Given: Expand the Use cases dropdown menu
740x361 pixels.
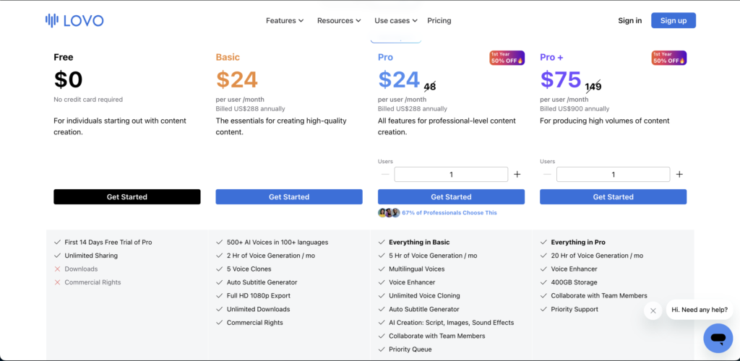Looking at the screenshot, I should [x=396, y=20].
